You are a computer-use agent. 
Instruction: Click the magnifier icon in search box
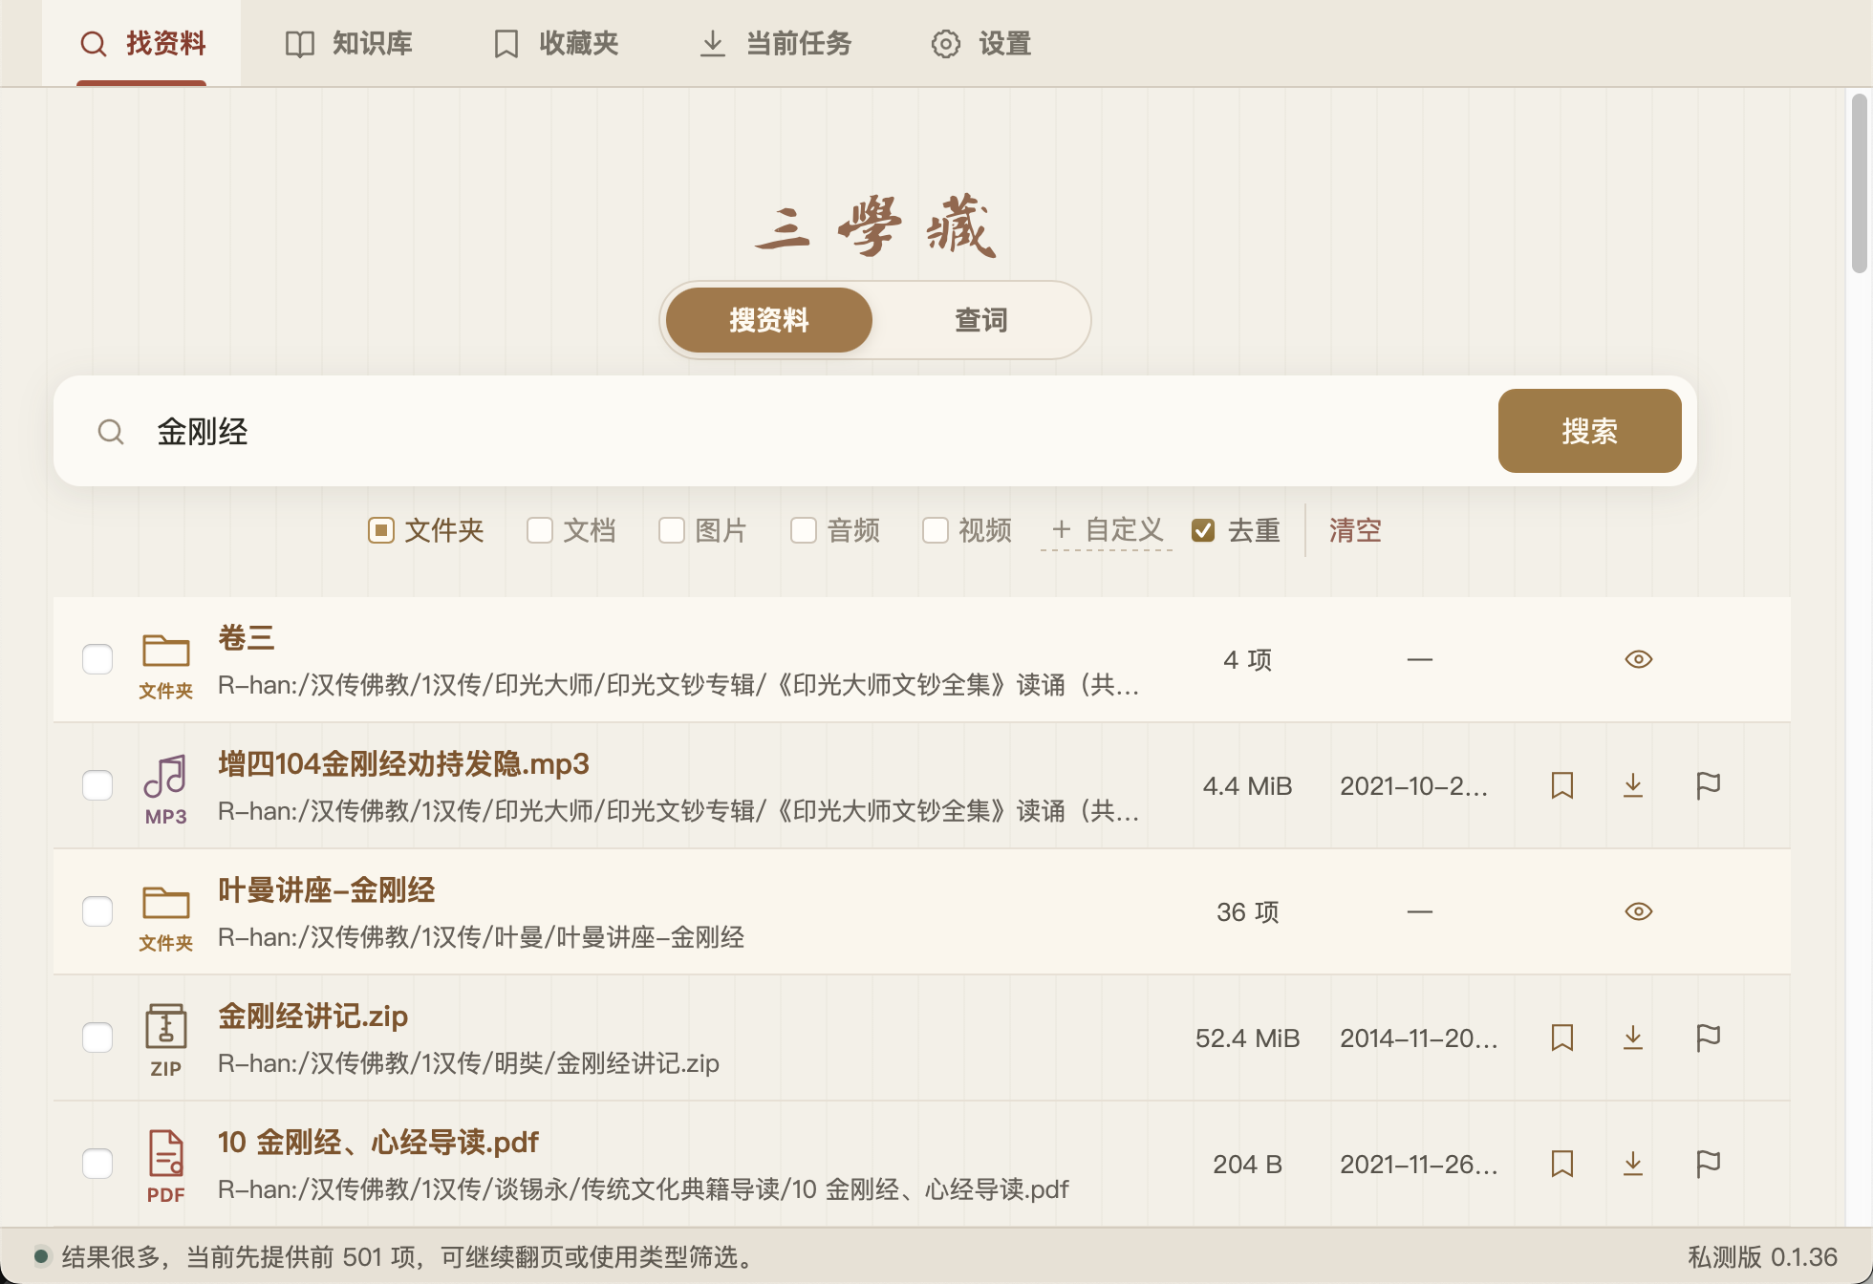[111, 432]
